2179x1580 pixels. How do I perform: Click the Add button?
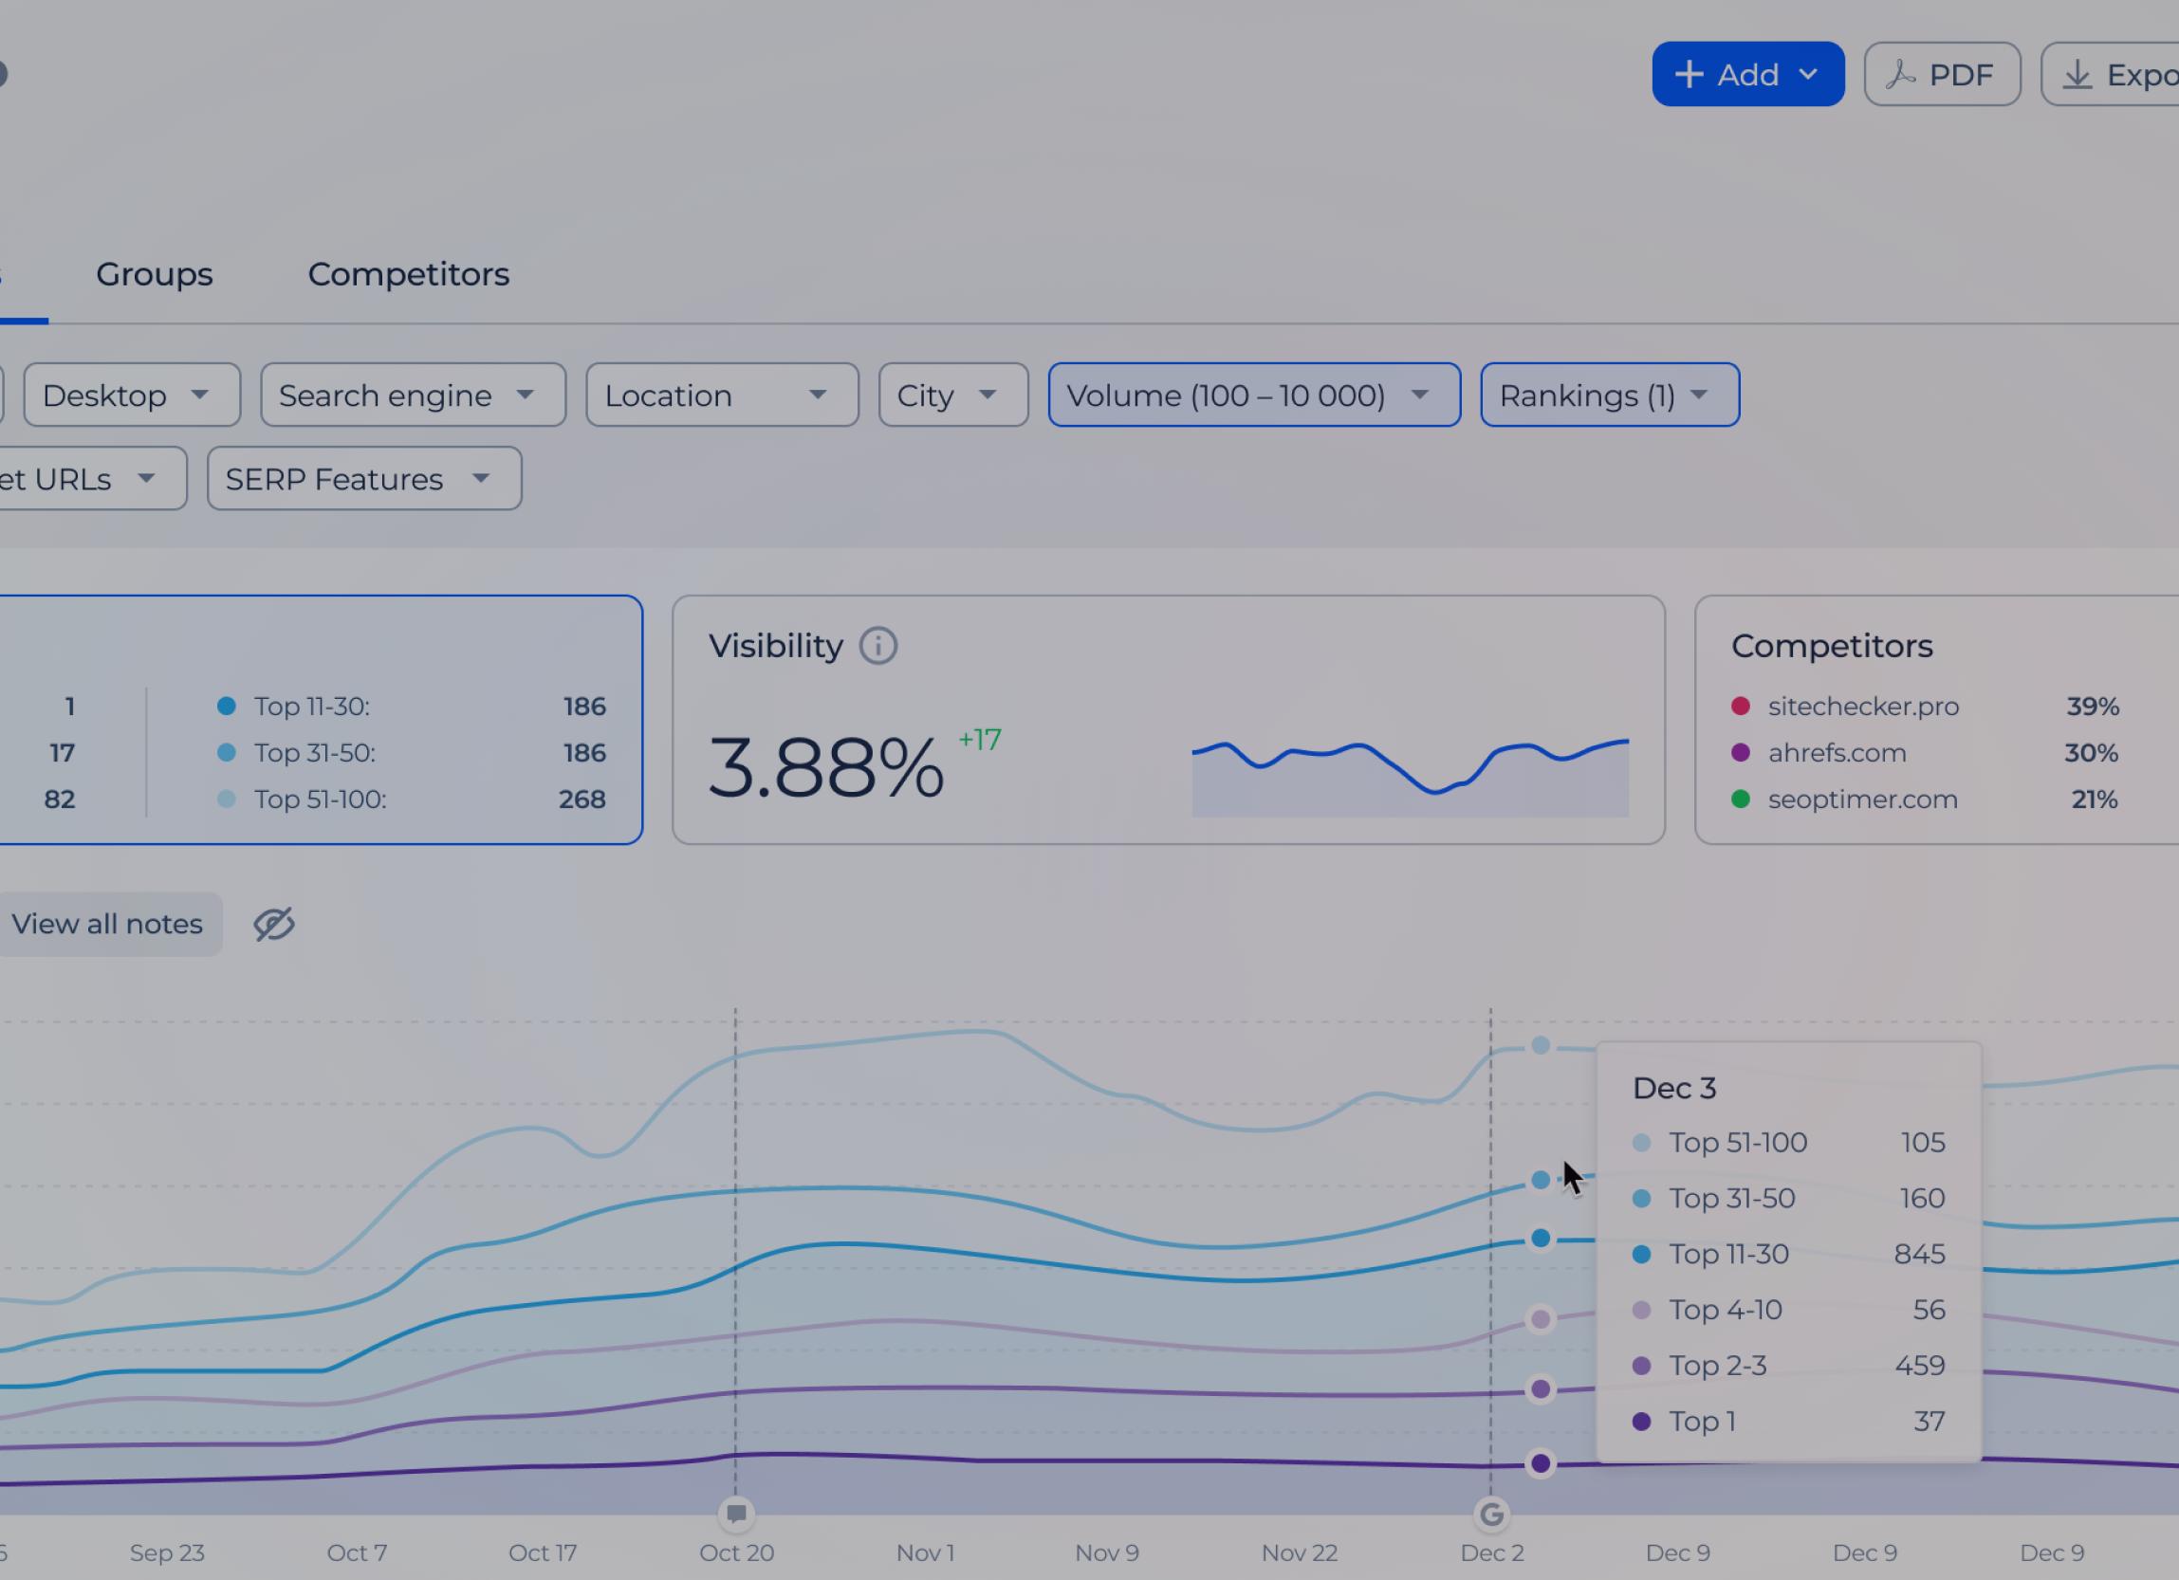tap(1747, 74)
